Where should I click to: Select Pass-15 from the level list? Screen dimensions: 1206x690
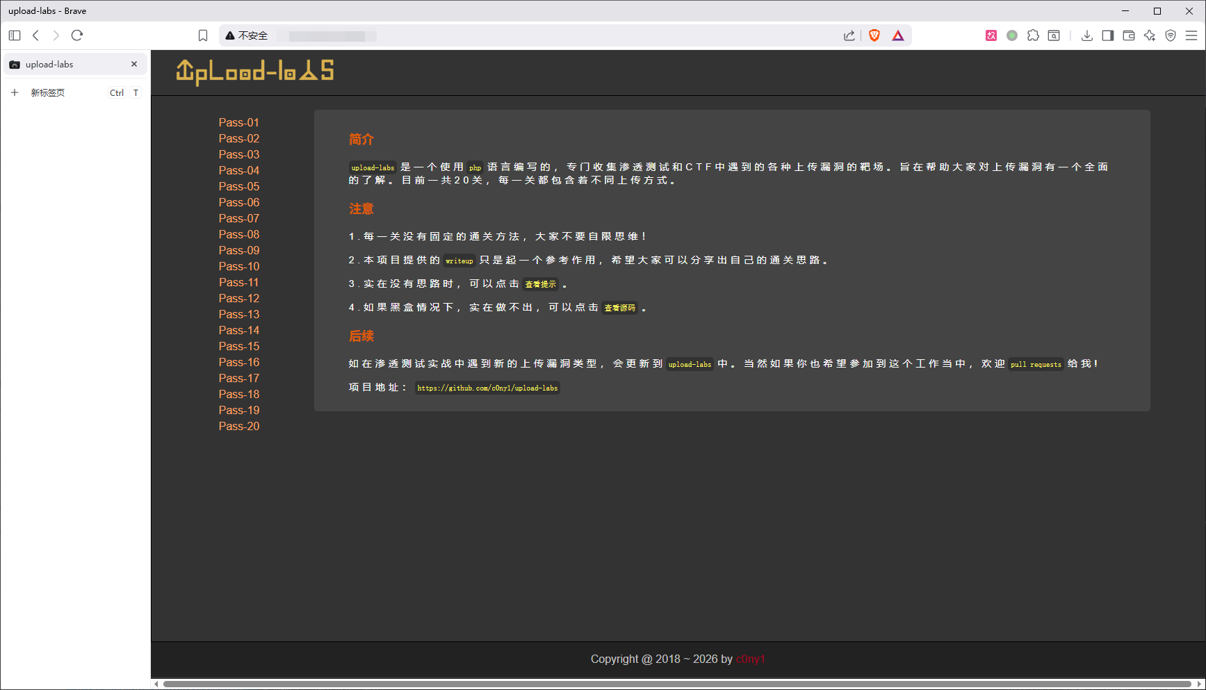click(x=239, y=346)
